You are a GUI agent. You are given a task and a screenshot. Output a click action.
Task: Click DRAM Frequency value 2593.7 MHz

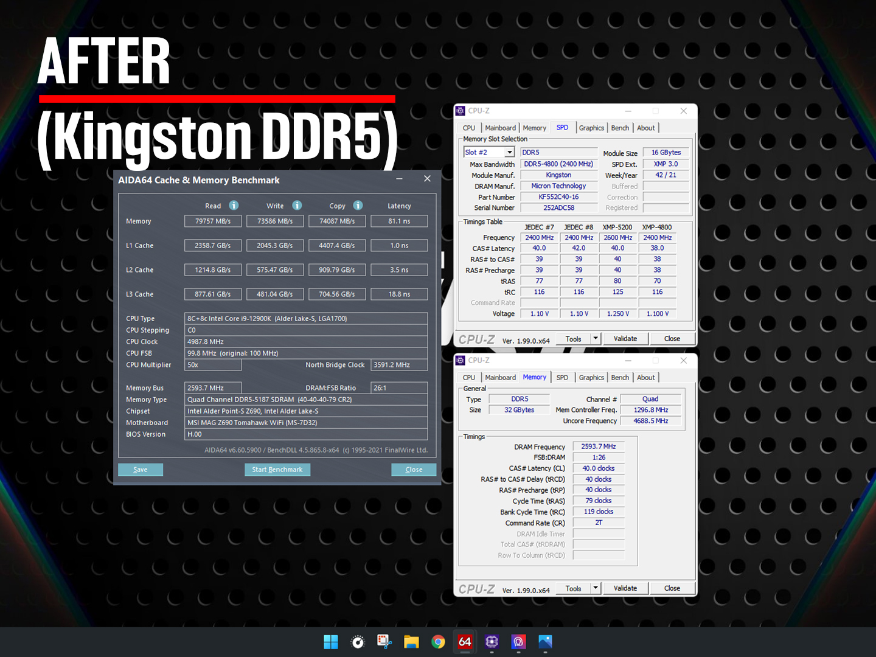coord(599,447)
